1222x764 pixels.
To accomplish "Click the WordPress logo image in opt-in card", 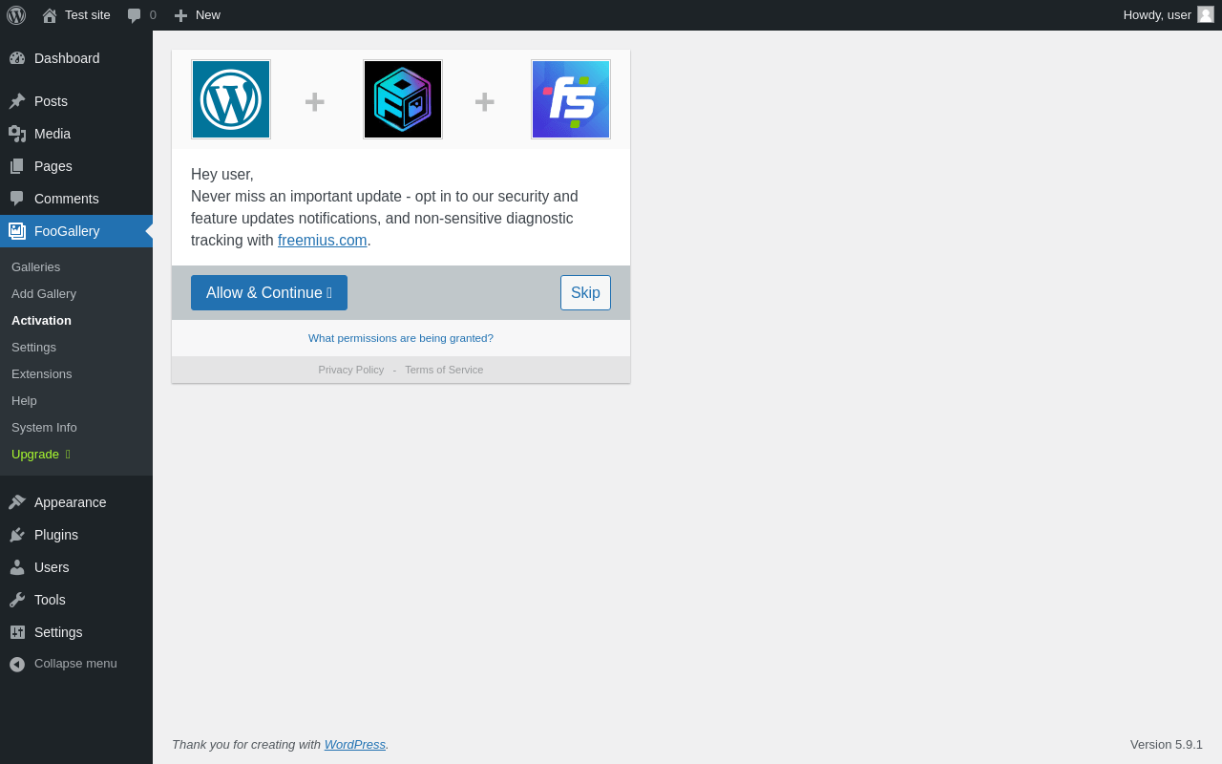I will (231, 99).
